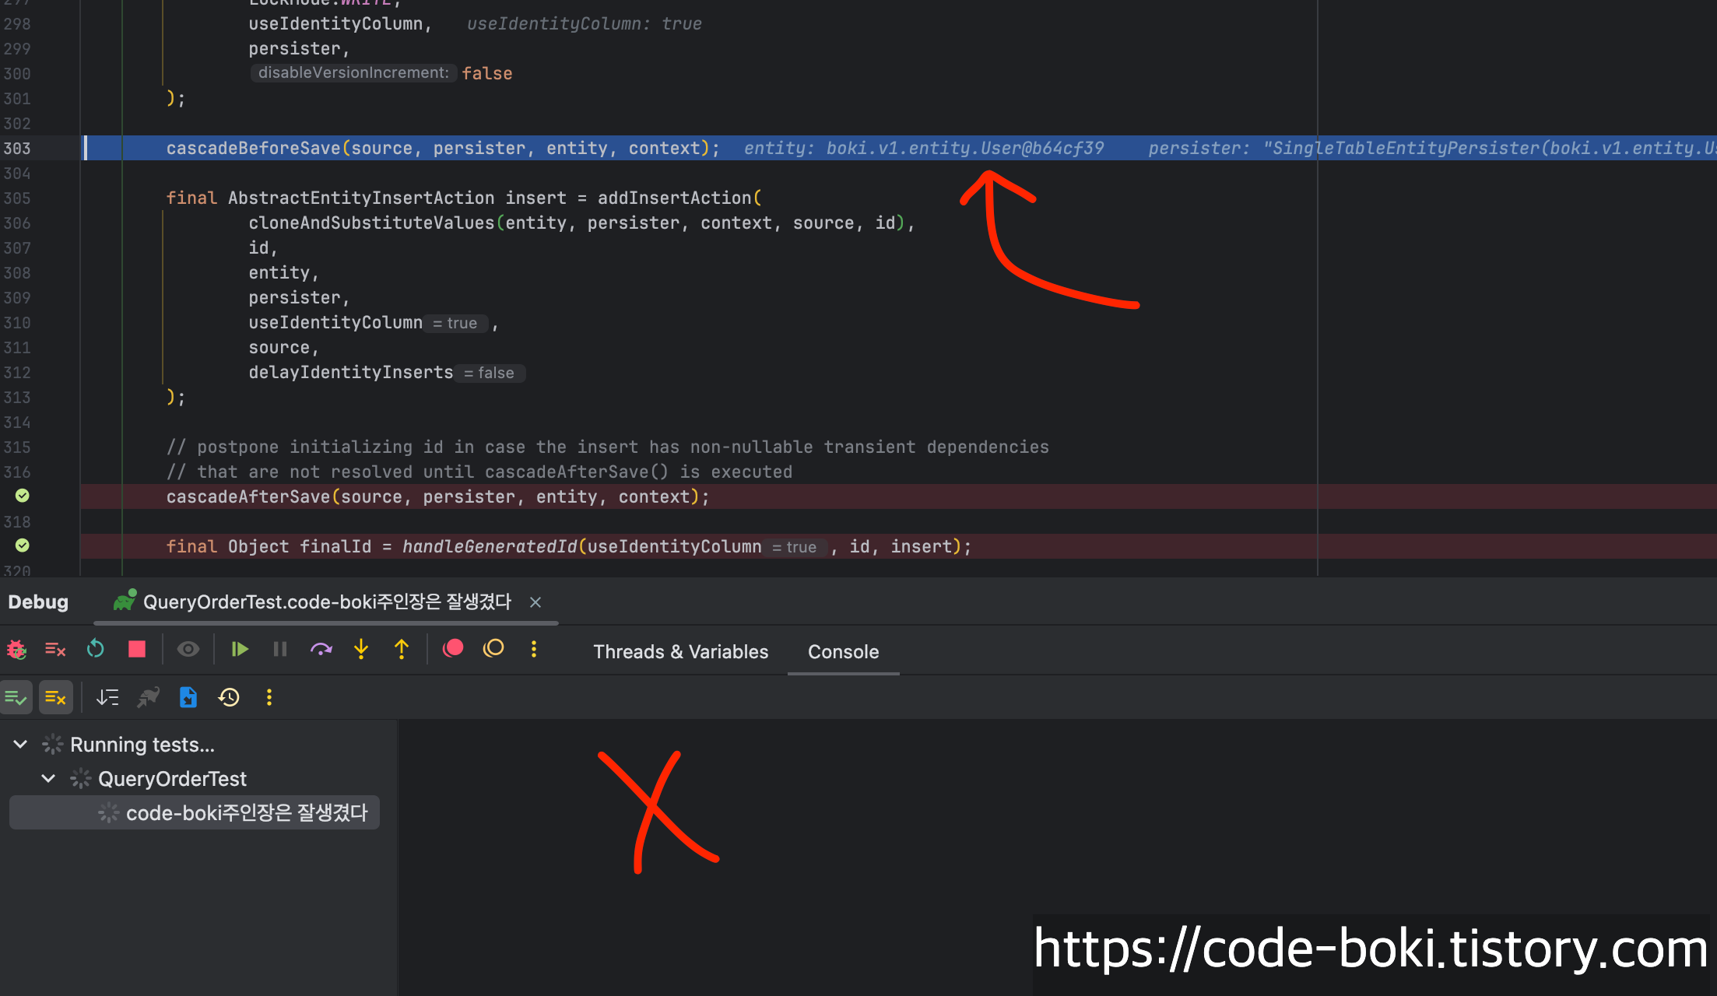The image size is (1717, 996).
Task: Open test history clock icon
Action: pos(229,697)
